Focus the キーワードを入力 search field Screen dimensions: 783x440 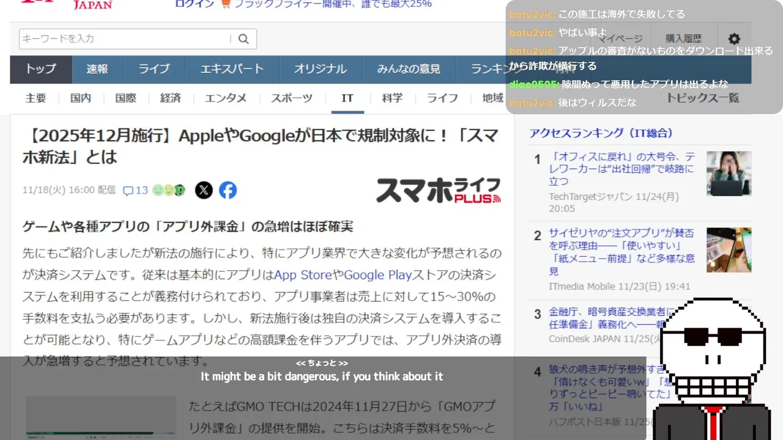coord(125,38)
